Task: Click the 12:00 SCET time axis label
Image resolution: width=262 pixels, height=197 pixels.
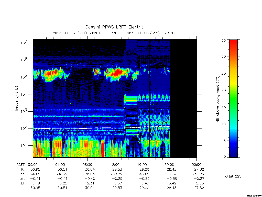Action: click(115, 165)
